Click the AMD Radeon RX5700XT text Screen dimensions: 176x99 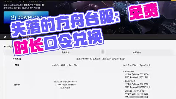click(137, 87)
